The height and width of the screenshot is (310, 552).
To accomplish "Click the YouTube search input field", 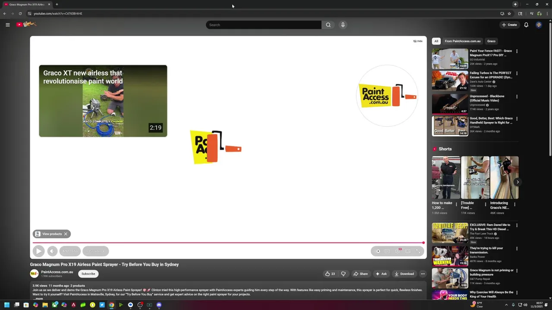I will point(263,25).
